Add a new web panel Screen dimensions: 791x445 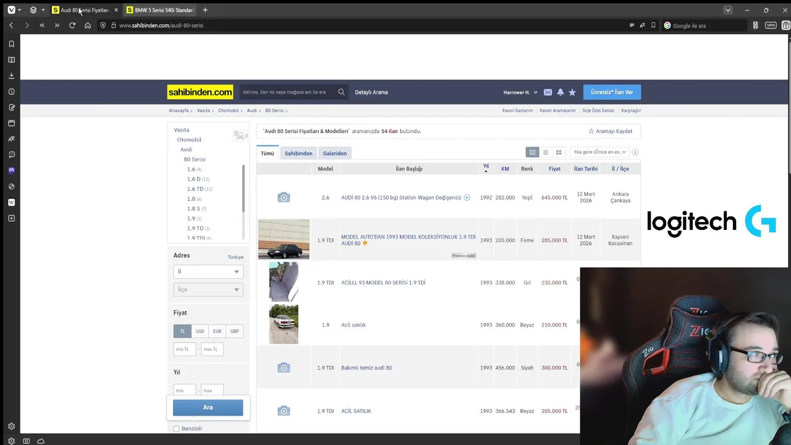(11, 218)
